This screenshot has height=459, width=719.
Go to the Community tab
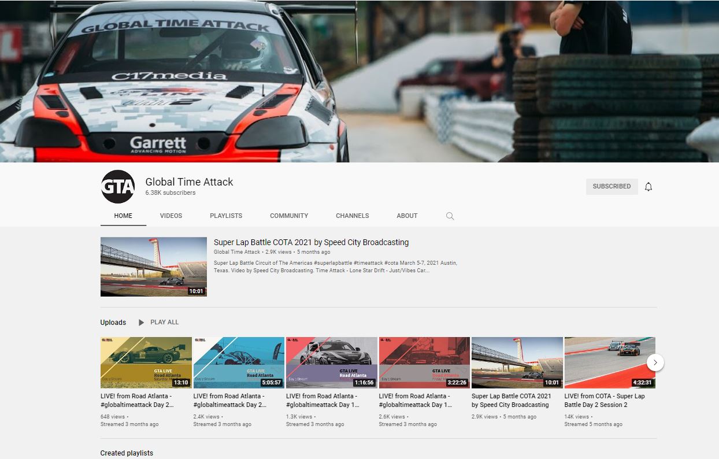coord(289,216)
